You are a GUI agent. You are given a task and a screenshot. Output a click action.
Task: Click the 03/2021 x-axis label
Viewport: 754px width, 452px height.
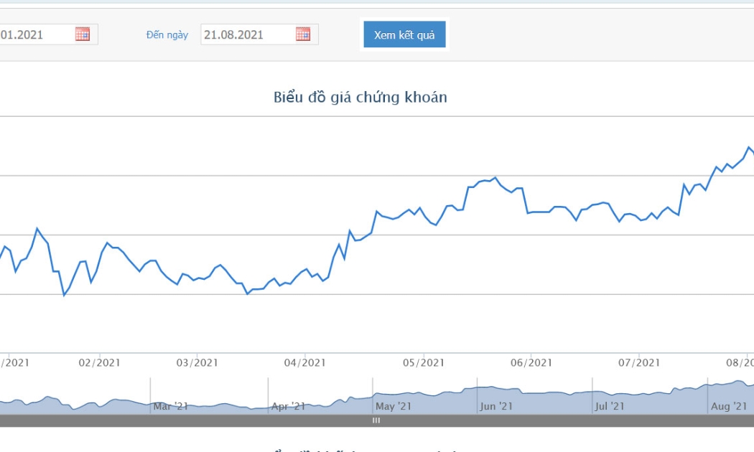point(197,362)
